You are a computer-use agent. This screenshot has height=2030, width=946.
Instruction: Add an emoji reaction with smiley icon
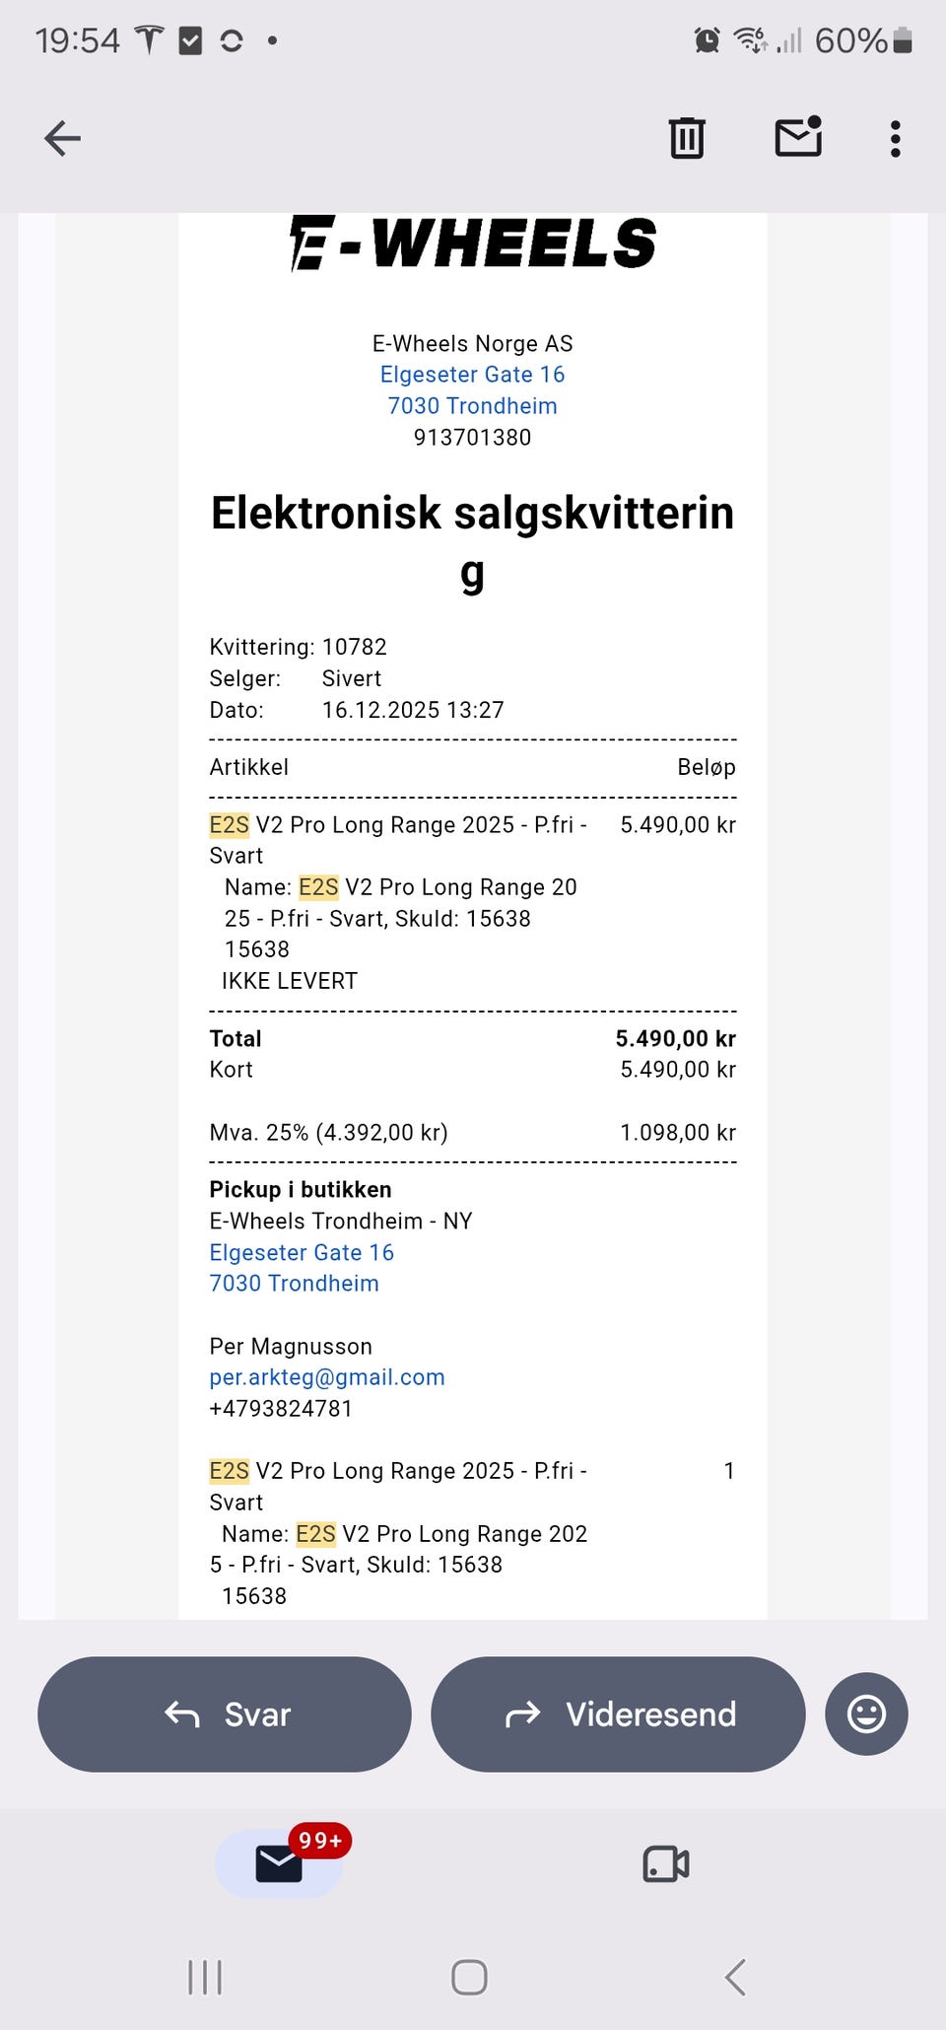866,1714
